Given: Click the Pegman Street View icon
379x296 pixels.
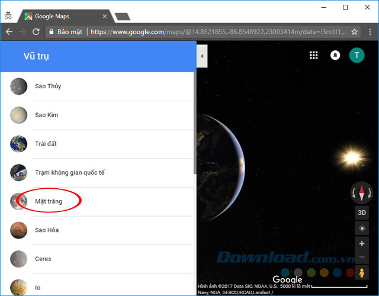Looking at the screenshot, I should pyautogui.click(x=362, y=272).
